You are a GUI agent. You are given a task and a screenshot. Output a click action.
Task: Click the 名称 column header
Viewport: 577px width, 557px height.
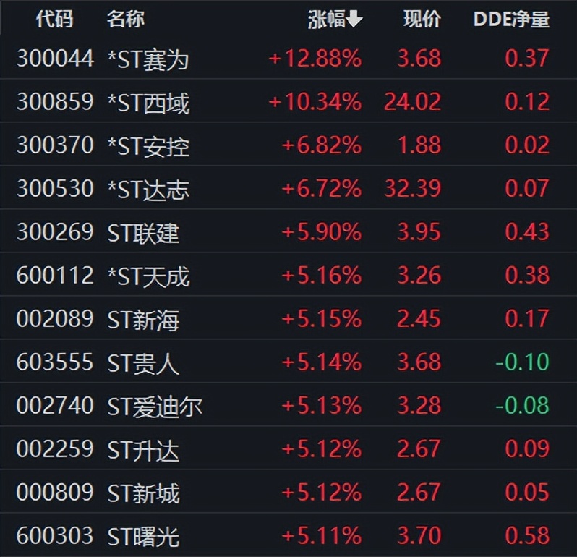pos(126,20)
